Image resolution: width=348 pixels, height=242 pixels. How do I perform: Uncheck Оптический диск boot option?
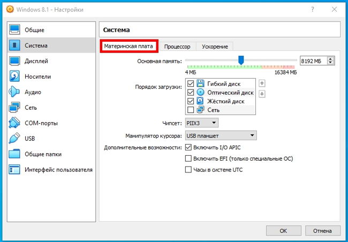pyautogui.click(x=191, y=93)
